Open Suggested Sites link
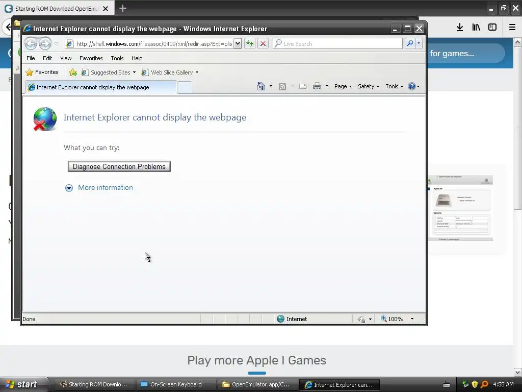The image size is (522, 392). (x=107, y=72)
